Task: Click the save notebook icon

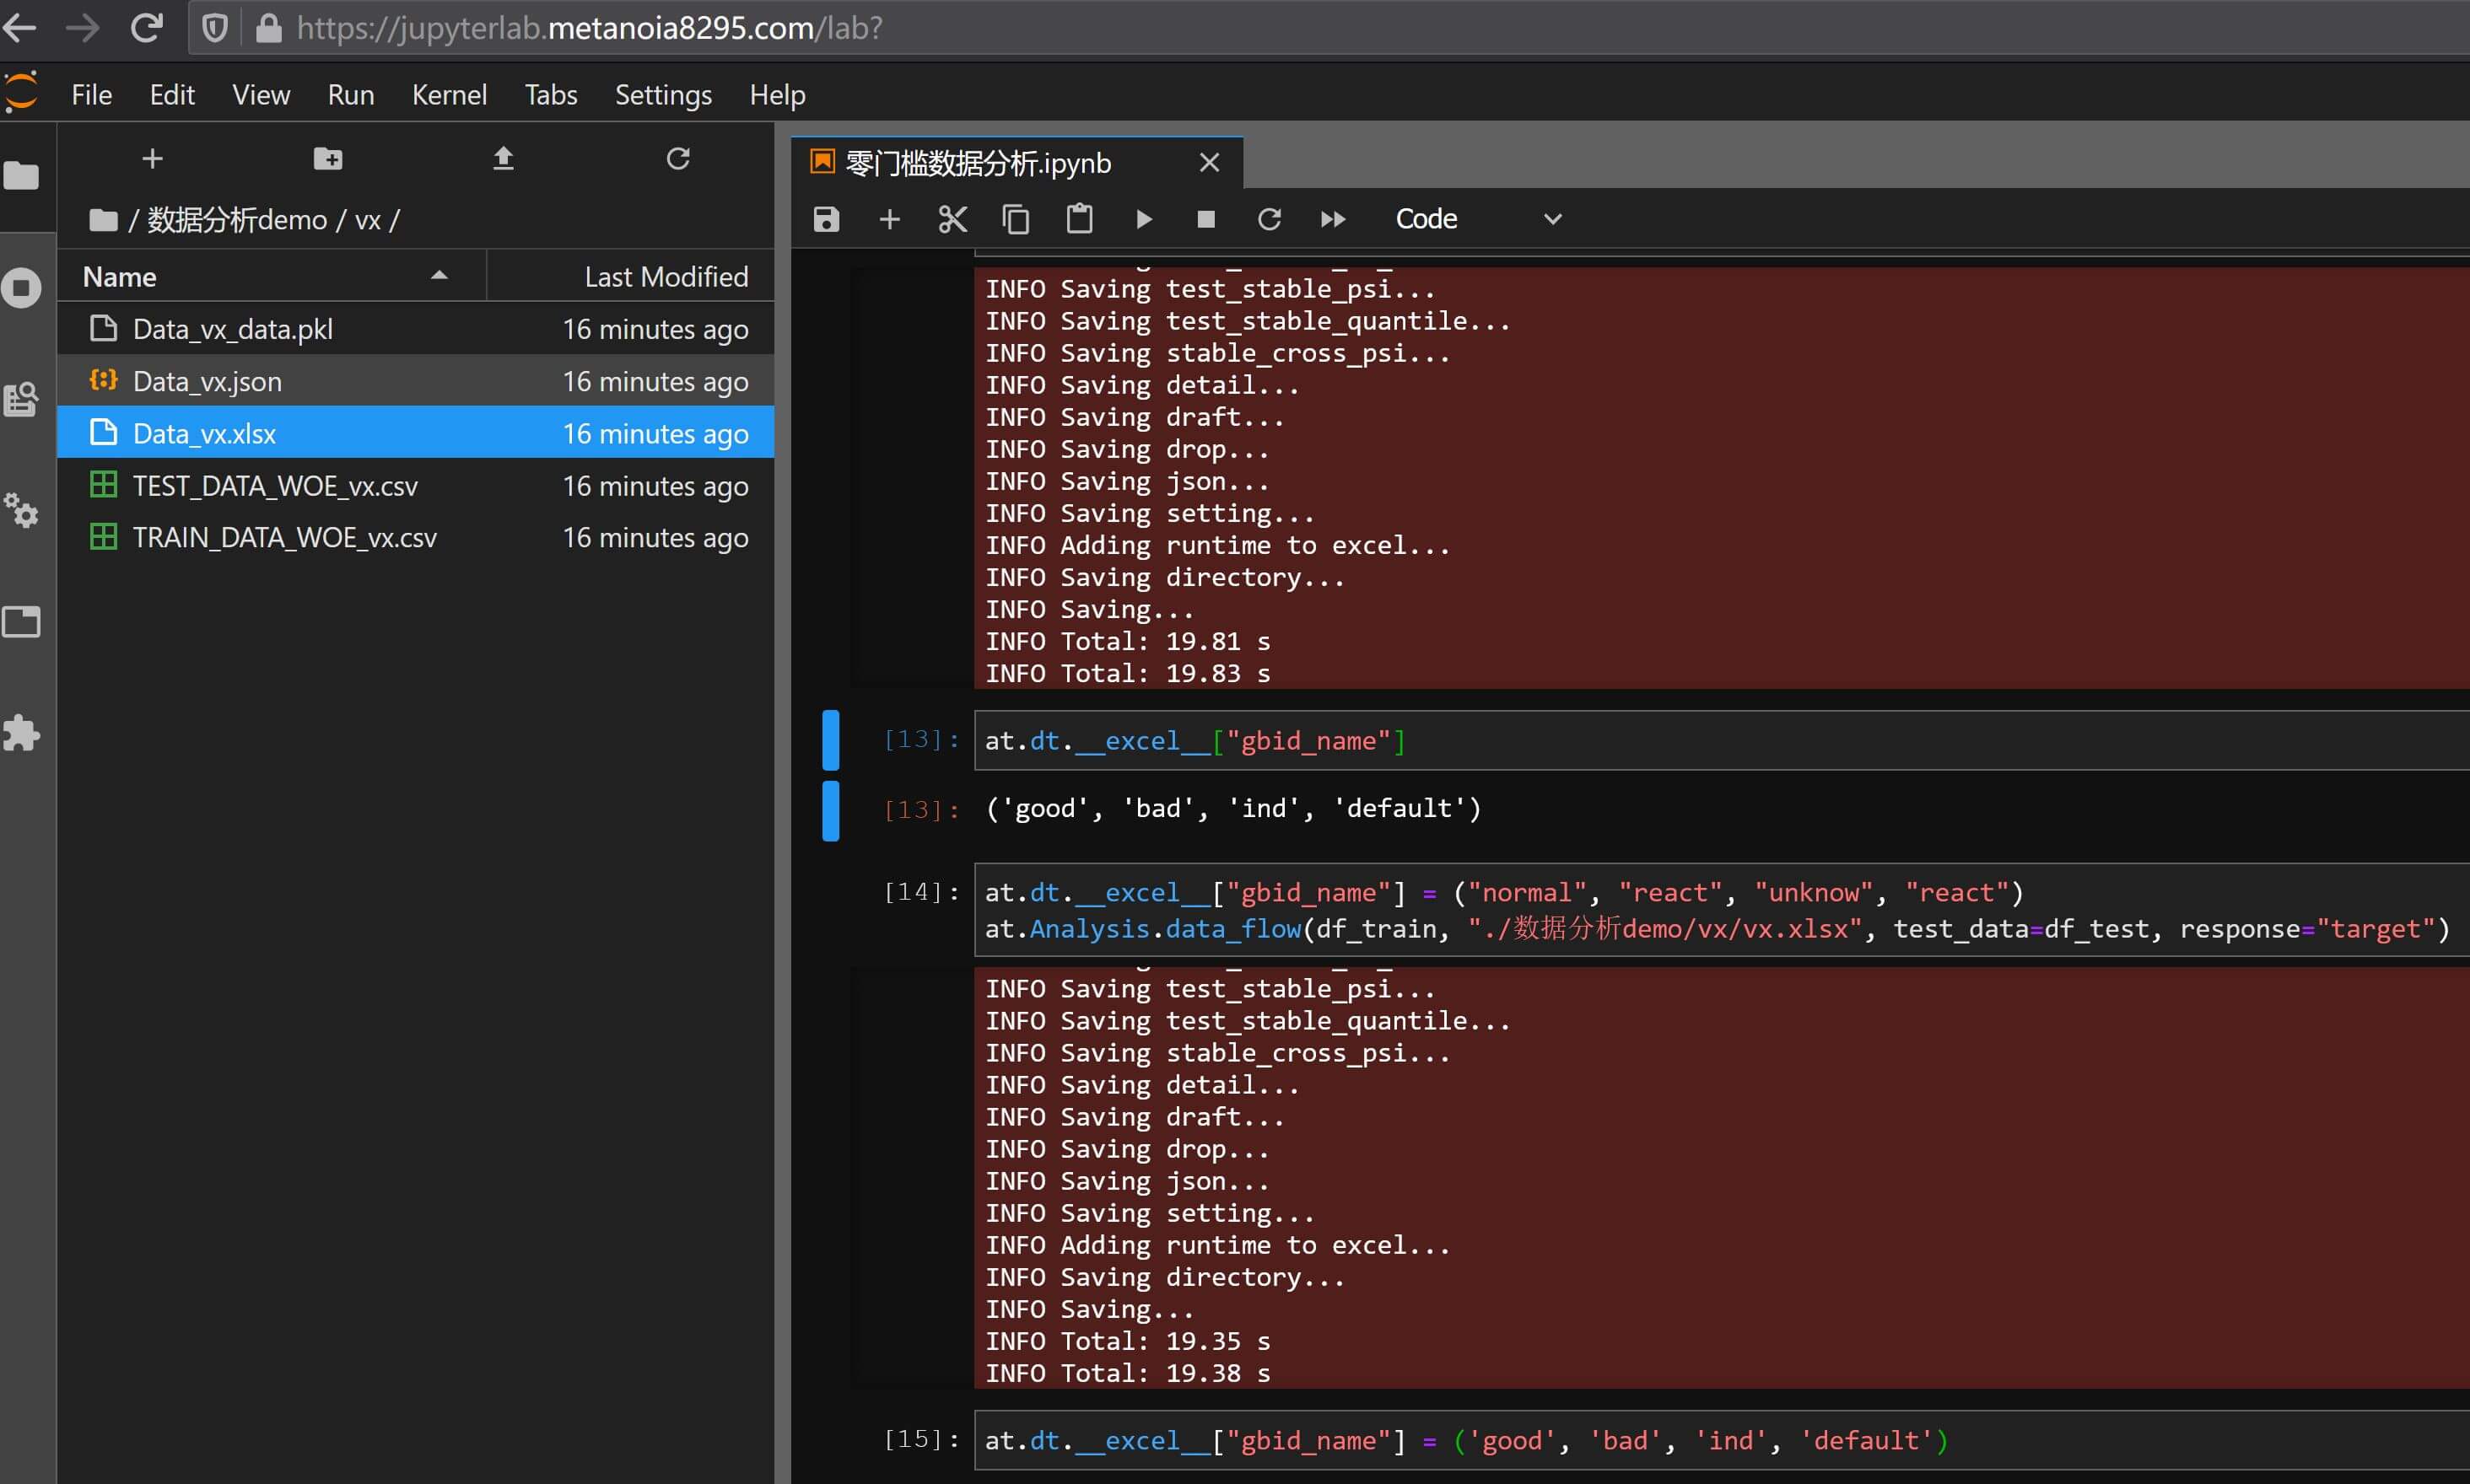Action: 825,219
